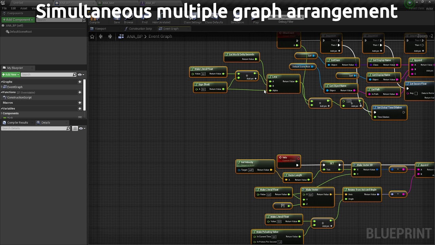This screenshot has width=435, height=245.
Task: Select the SET variable node
Action: tap(332, 166)
